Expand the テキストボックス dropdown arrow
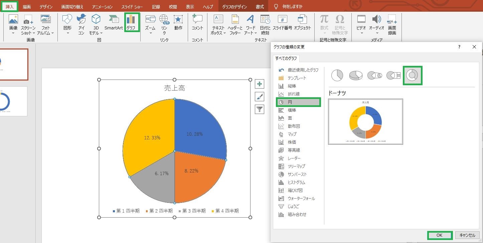The height and width of the screenshot is (243, 483). 225,33
